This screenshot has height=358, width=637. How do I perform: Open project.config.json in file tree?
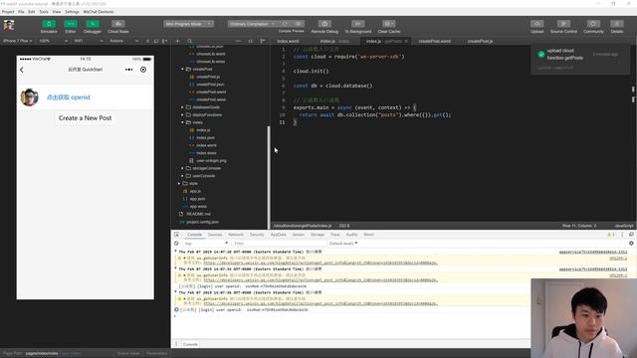202,222
